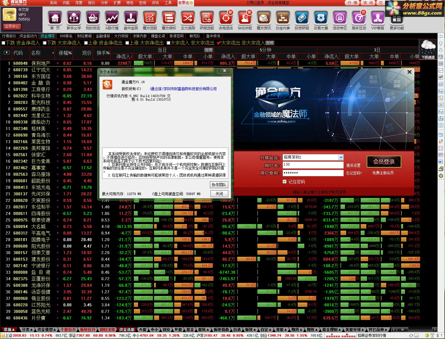Select stock row 保利地产
The width and height of the screenshot is (445, 339).
[210, 63]
